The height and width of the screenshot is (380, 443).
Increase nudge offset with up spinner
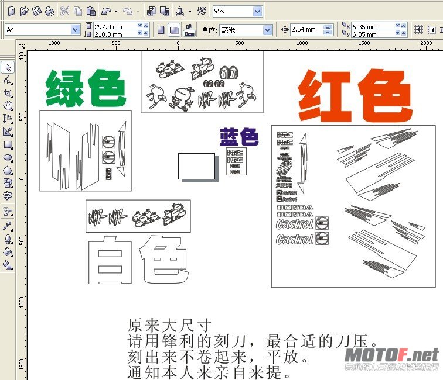328,27
